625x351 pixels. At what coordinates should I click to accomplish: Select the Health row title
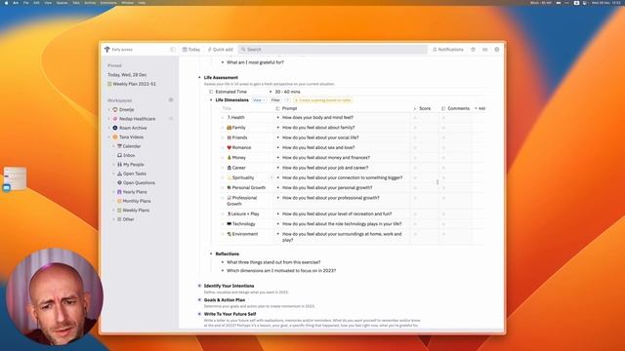(238, 117)
